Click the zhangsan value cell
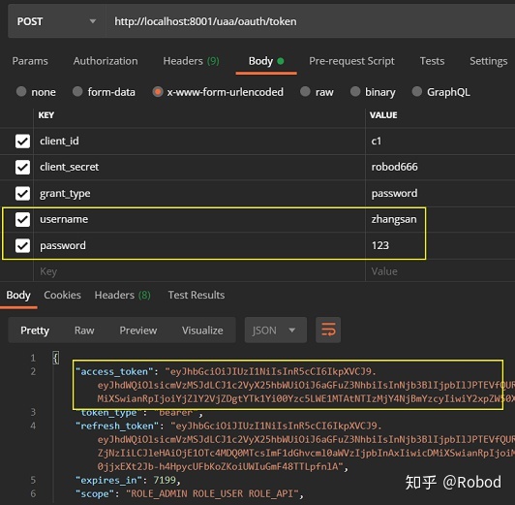The image size is (515, 505). (440, 219)
